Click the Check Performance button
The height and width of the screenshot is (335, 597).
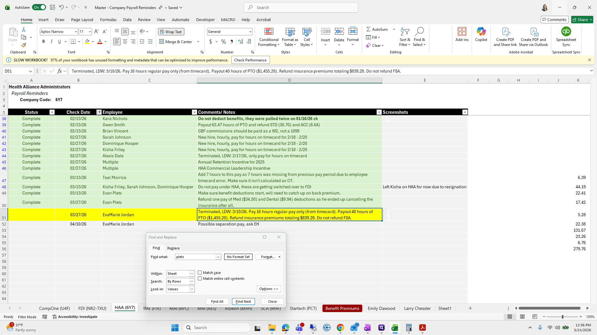coord(250,60)
